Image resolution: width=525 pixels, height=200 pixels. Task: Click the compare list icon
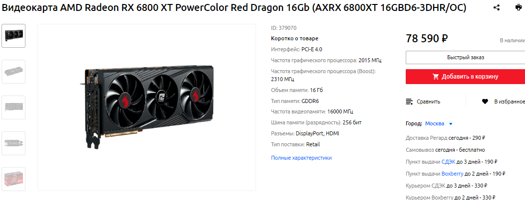[x=409, y=101]
